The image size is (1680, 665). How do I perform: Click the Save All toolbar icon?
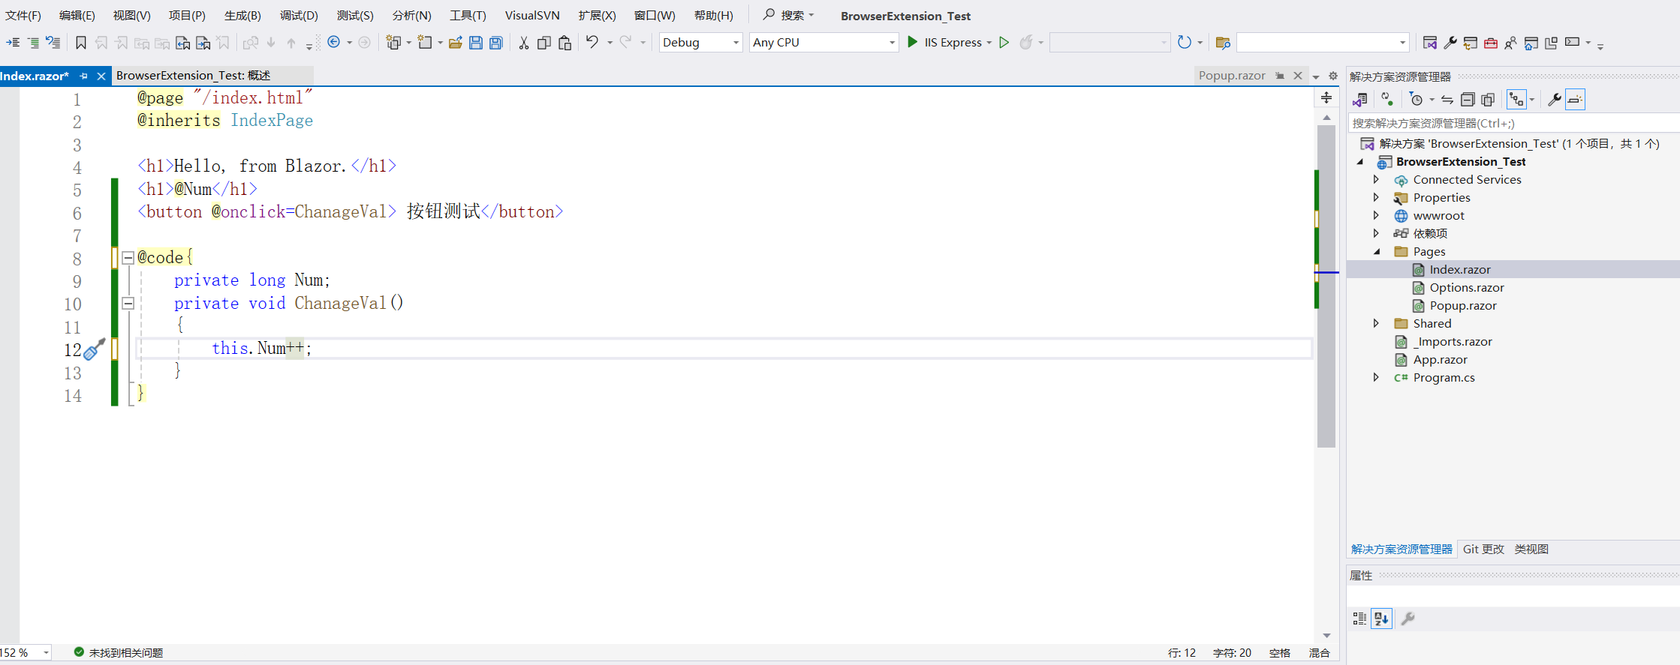pos(496,43)
